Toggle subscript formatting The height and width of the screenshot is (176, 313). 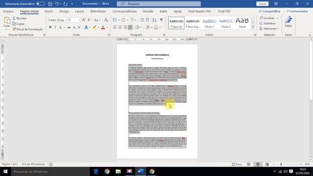pyautogui.click(x=74, y=27)
